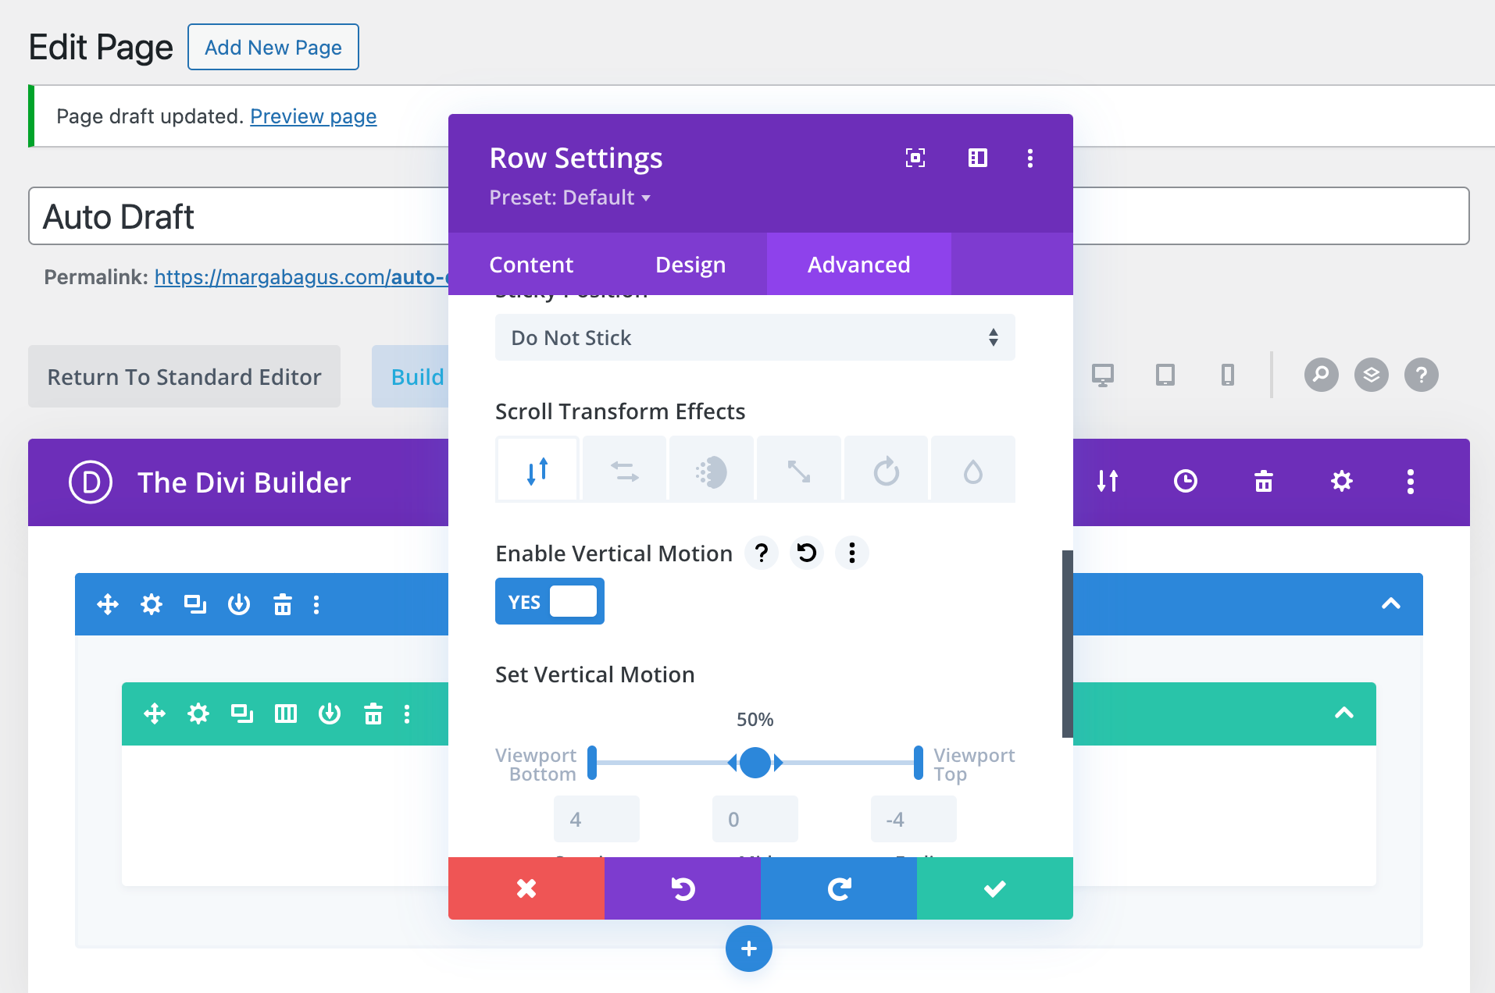1495x993 pixels.
Task: Open more options on green row bar
Action: (407, 714)
